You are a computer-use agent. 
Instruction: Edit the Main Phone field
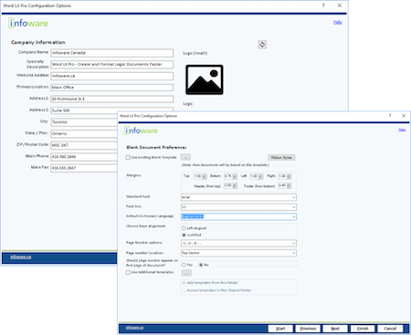[x=84, y=157]
